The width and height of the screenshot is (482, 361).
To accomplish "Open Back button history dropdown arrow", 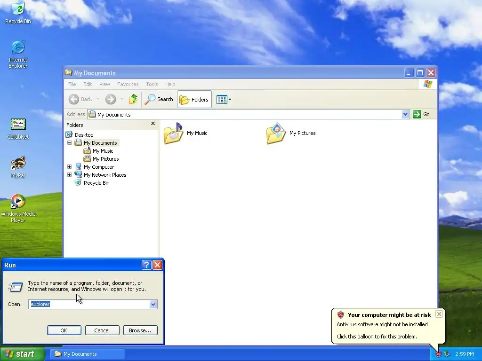I will tap(98, 99).
